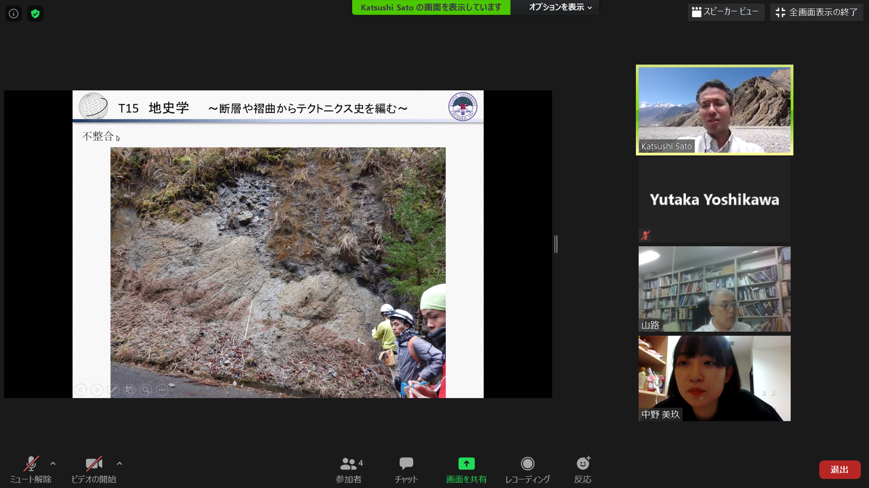Viewport: 869px width, 488px height.
Task: Select the 山路 video thumbnail
Action: point(714,289)
